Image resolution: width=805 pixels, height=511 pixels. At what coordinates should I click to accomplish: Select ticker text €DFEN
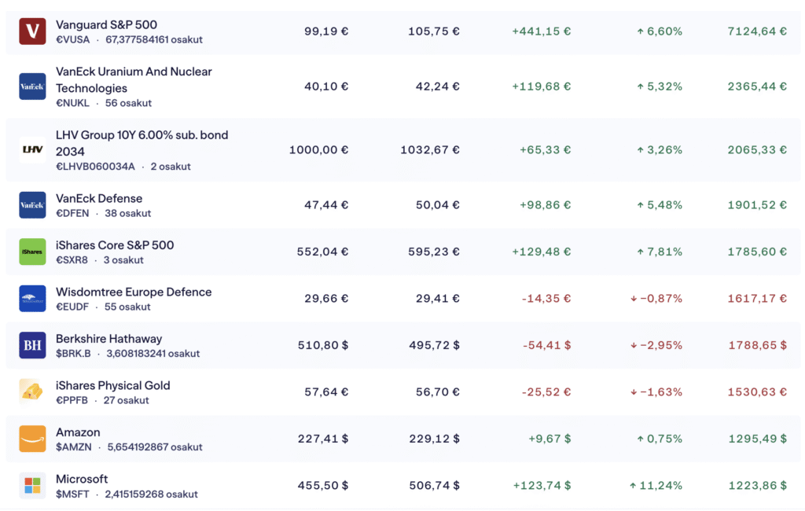(72, 213)
